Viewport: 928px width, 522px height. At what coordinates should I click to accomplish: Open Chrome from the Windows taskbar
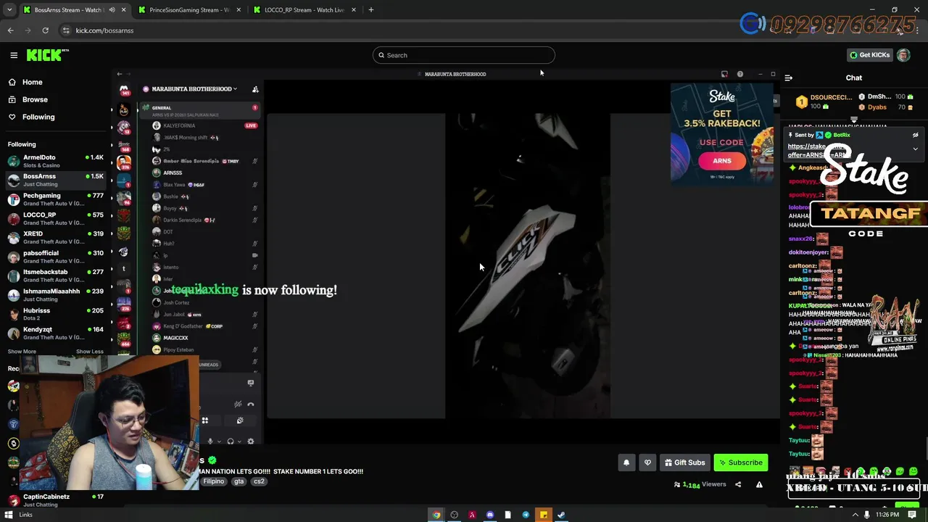(436, 515)
